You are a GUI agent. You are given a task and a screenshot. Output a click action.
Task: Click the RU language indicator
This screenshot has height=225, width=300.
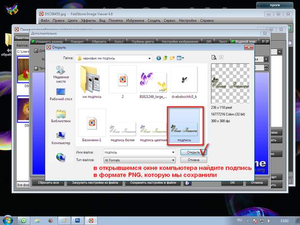click(240, 220)
